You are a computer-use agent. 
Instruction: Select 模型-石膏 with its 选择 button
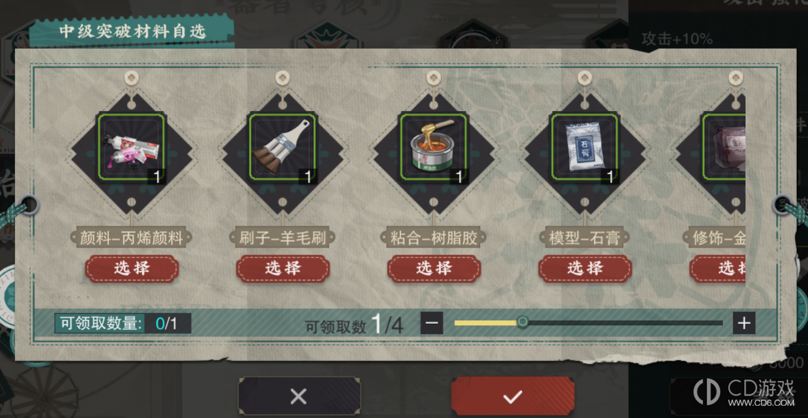(585, 268)
